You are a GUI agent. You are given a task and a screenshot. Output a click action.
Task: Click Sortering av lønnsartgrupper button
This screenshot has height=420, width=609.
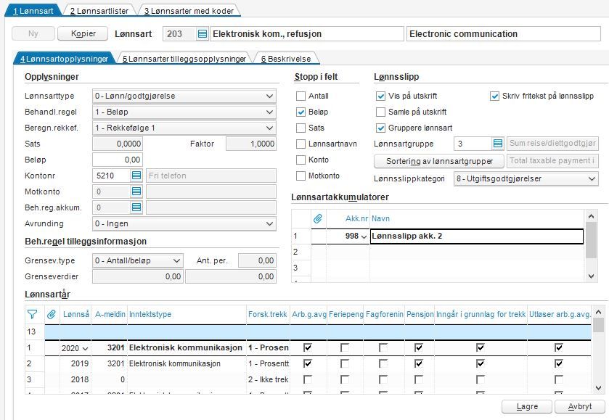point(439,161)
